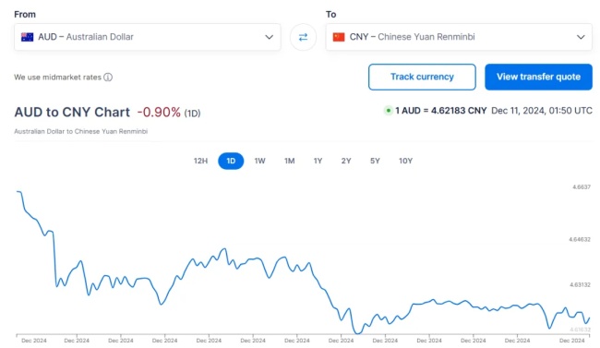
Task: Show the 1Y chart range
Action: tap(318, 161)
